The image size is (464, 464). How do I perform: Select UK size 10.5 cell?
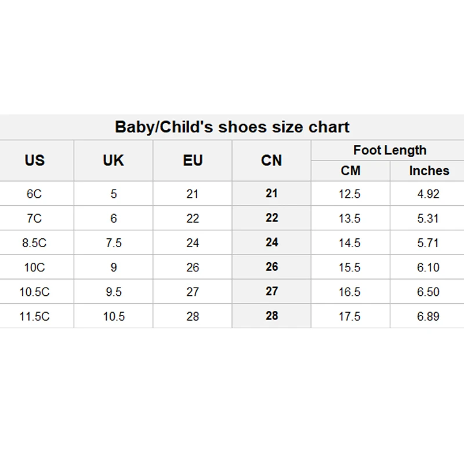point(114,316)
